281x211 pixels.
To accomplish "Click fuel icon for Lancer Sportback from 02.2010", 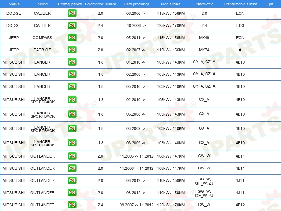I will pyautogui.click(x=72, y=100).
